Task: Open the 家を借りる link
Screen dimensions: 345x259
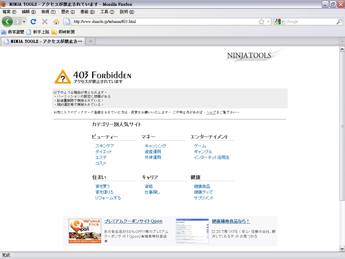Action: (104, 192)
